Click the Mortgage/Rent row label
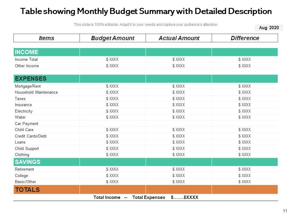This screenshot has width=292, height=219. 28,86
